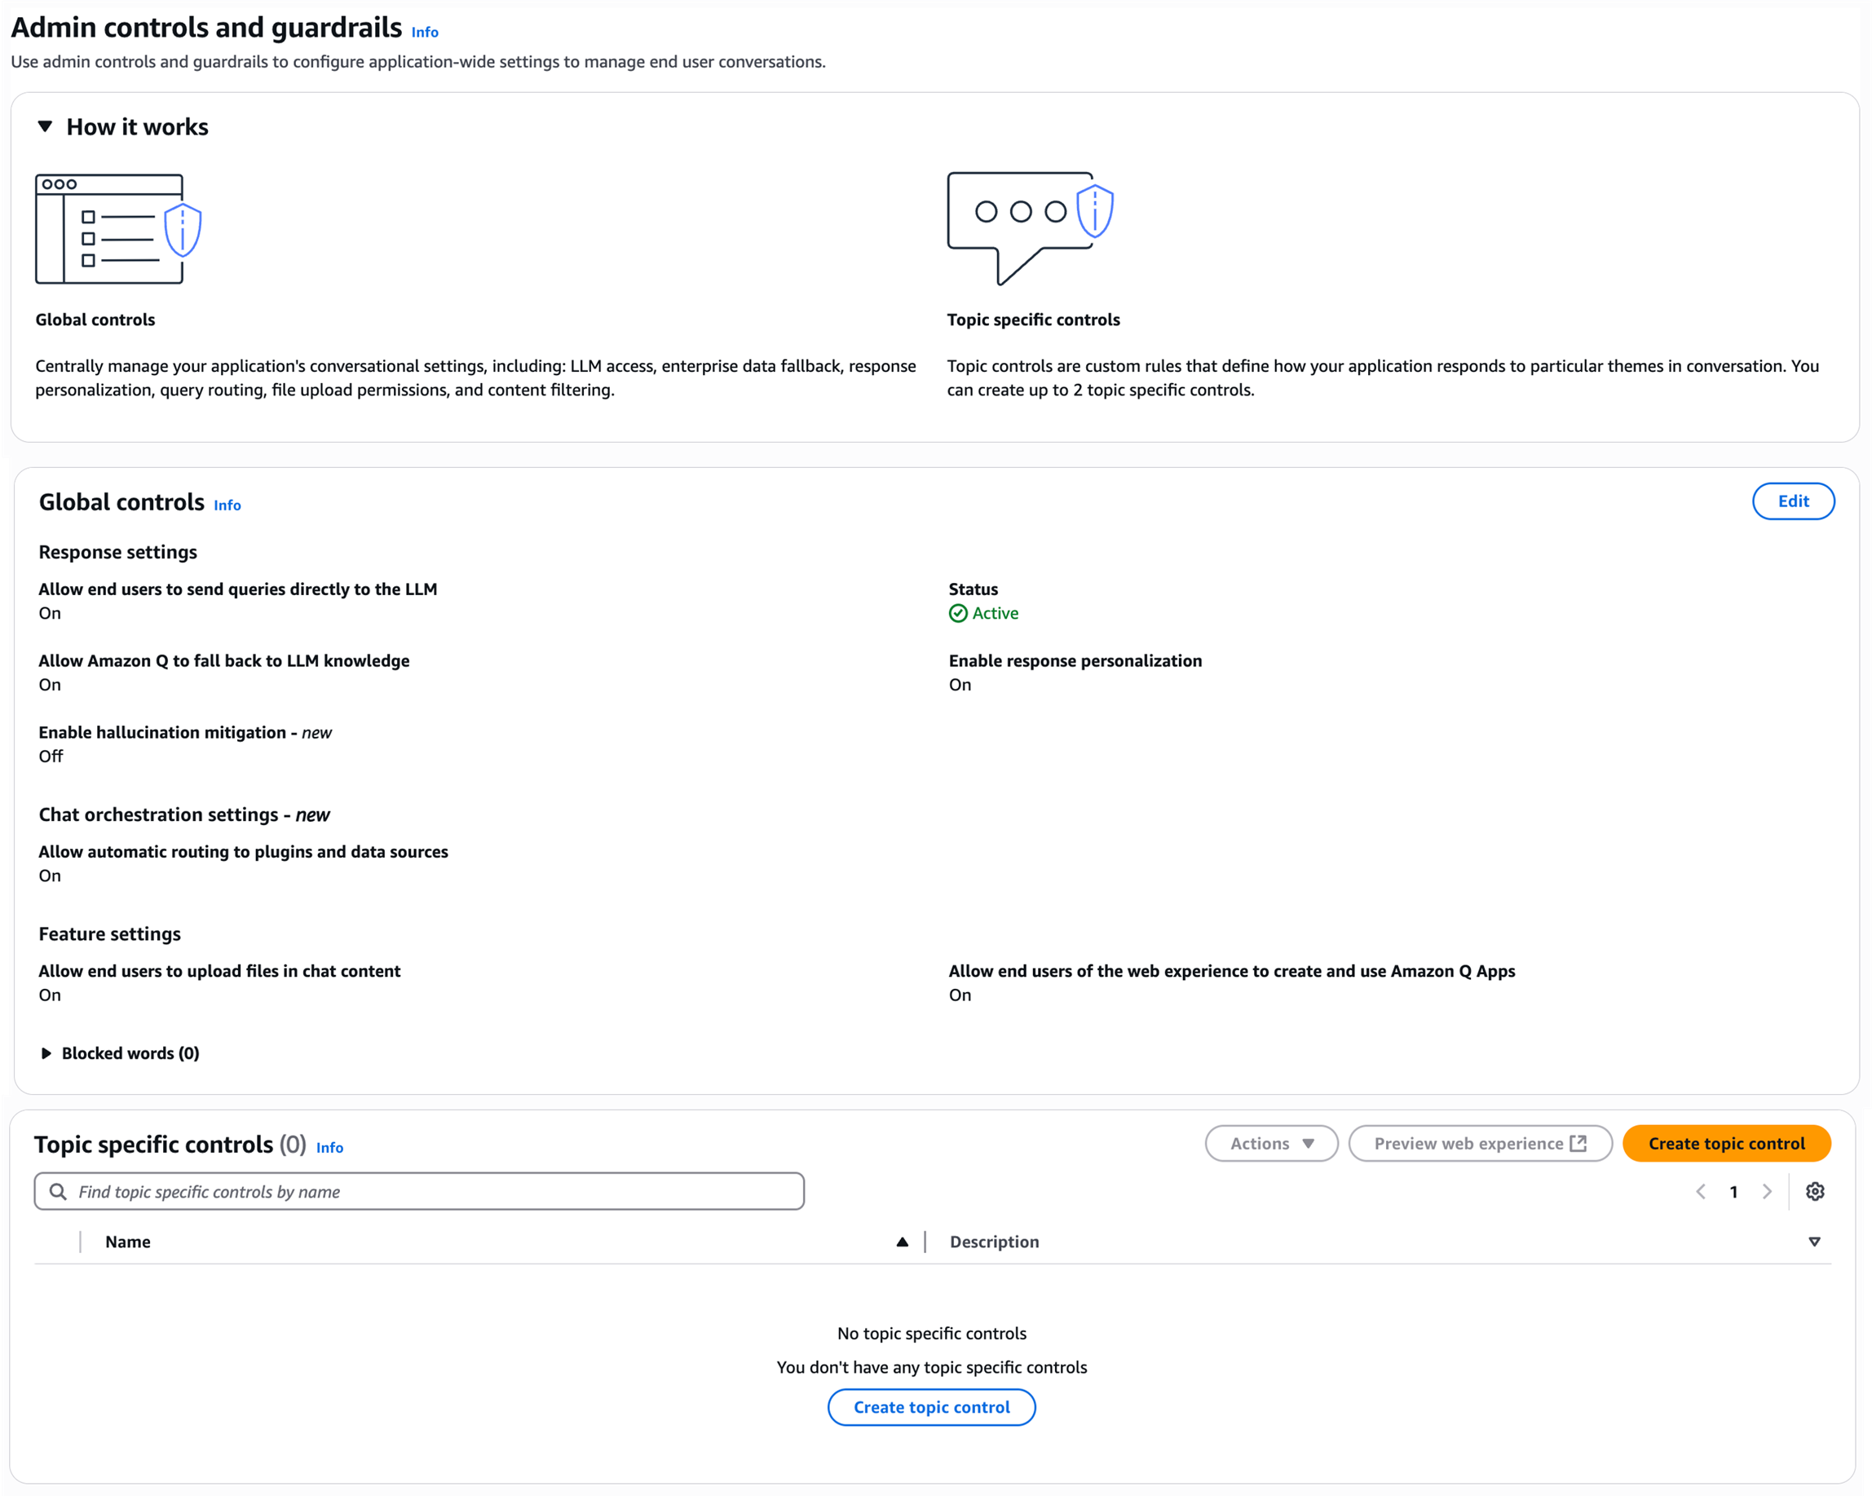Expand the Blocked words section
This screenshot has height=1496, width=1872.
click(47, 1053)
